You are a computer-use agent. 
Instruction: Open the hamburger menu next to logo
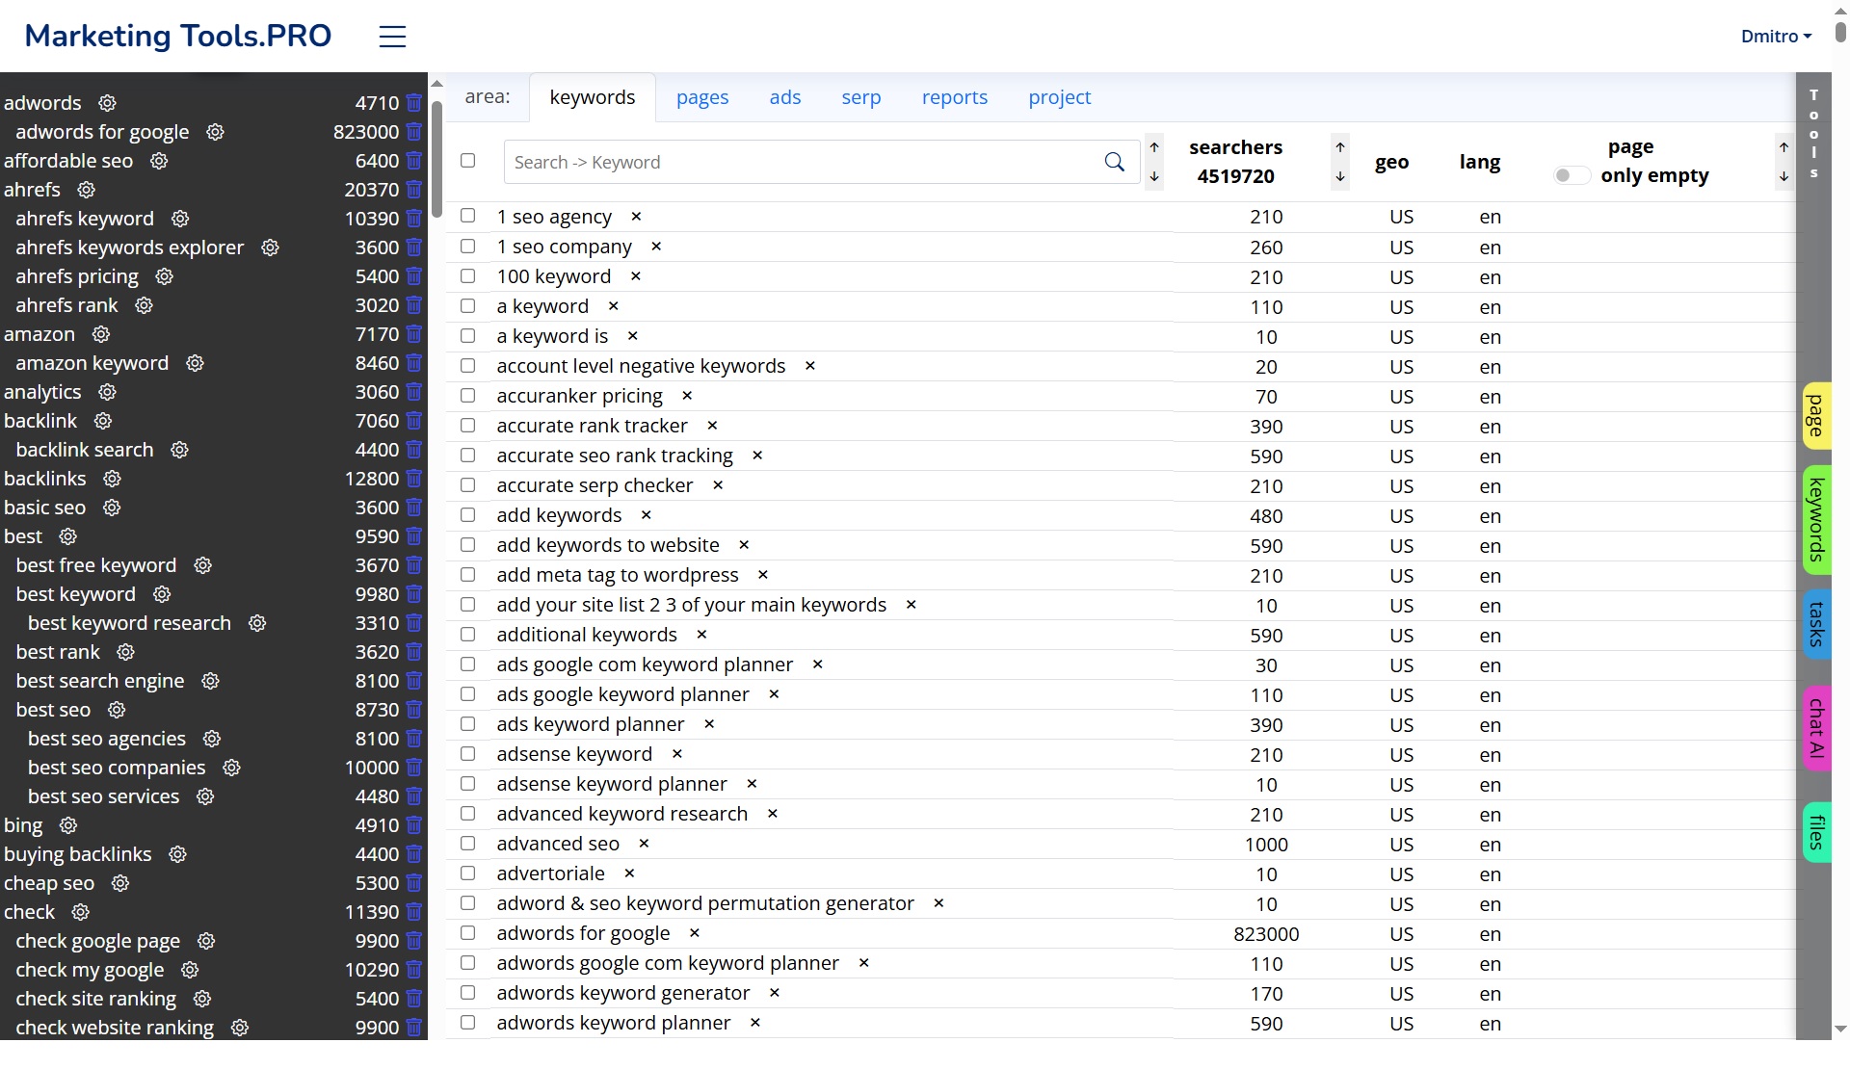392,37
